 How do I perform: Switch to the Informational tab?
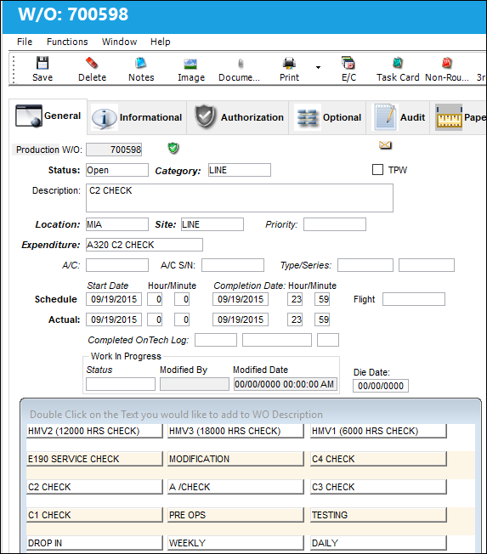coord(137,117)
